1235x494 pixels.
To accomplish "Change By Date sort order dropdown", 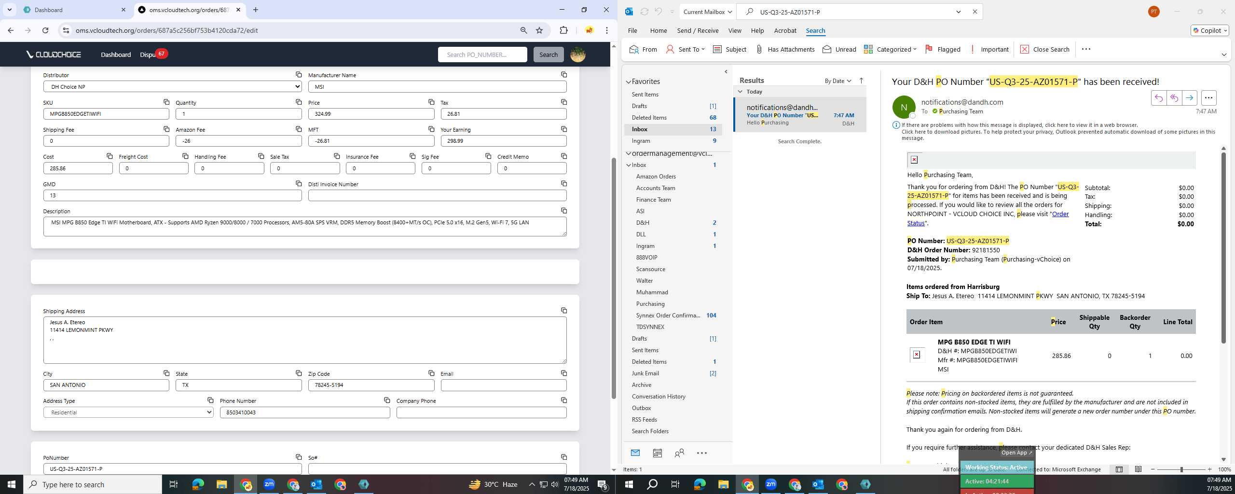I will pos(838,81).
